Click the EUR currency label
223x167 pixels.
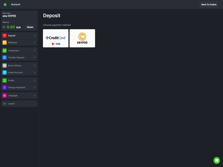pyautogui.click(x=18, y=27)
